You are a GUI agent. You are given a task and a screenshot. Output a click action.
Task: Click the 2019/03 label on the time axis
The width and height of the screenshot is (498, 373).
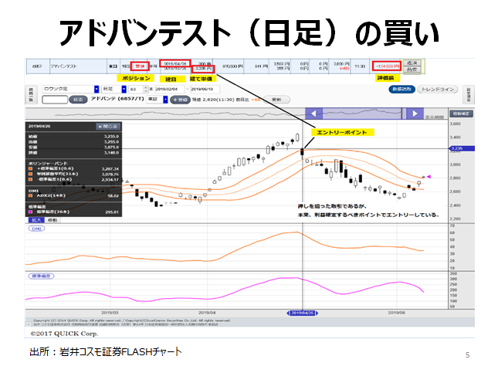110,313
